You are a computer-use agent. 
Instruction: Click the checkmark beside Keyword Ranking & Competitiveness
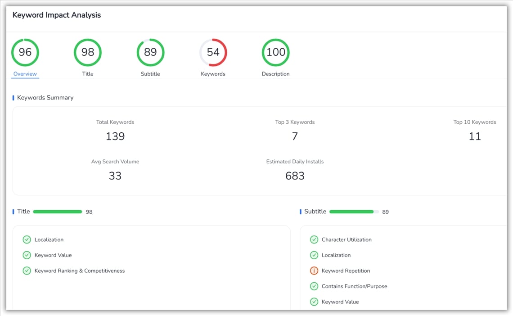[x=27, y=271]
